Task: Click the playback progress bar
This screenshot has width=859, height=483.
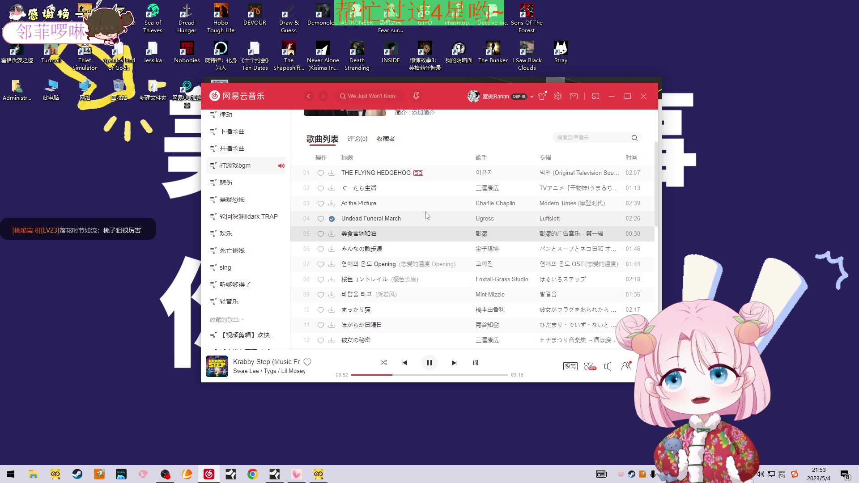Action: [x=429, y=375]
